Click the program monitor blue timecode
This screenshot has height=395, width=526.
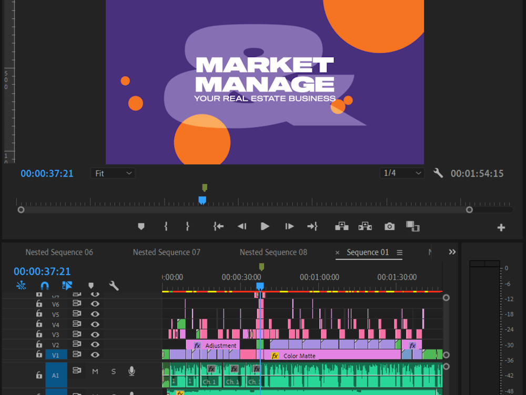[47, 174]
